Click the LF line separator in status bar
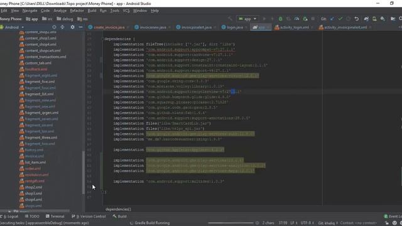The image size is (402, 226). [x=294, y=223]
